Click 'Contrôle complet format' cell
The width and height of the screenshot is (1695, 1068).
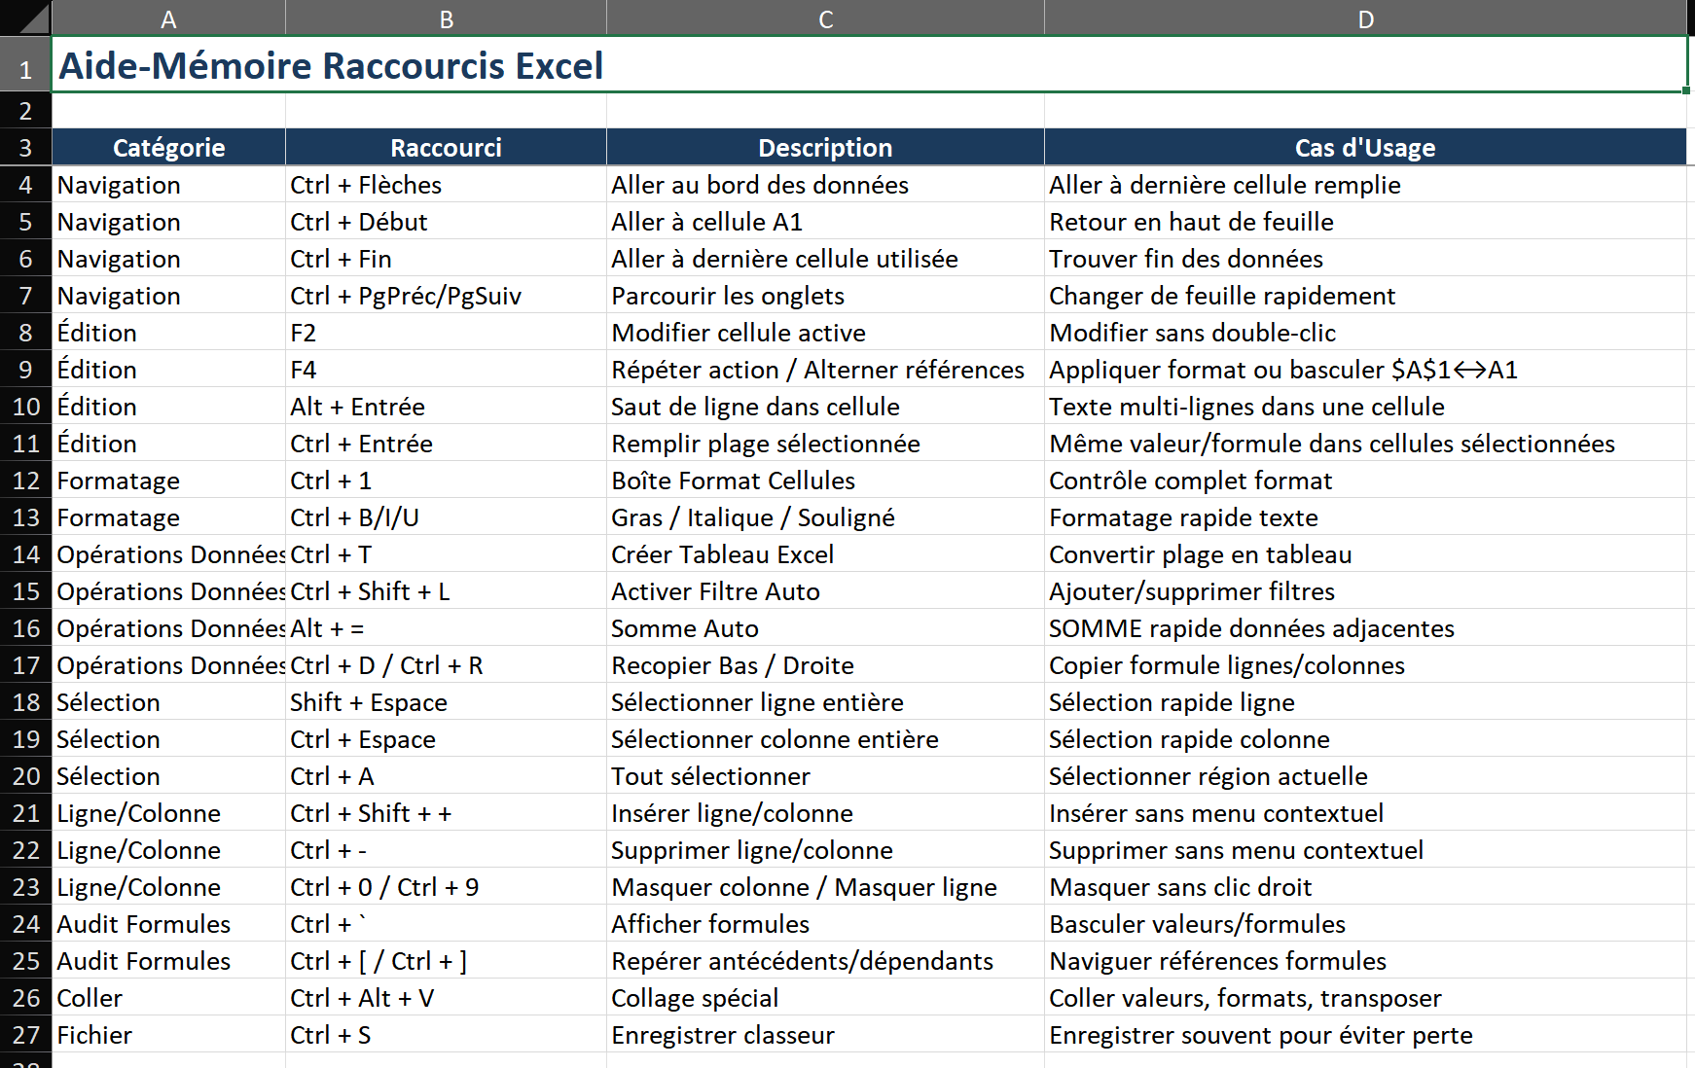(x=1365, y=481)
